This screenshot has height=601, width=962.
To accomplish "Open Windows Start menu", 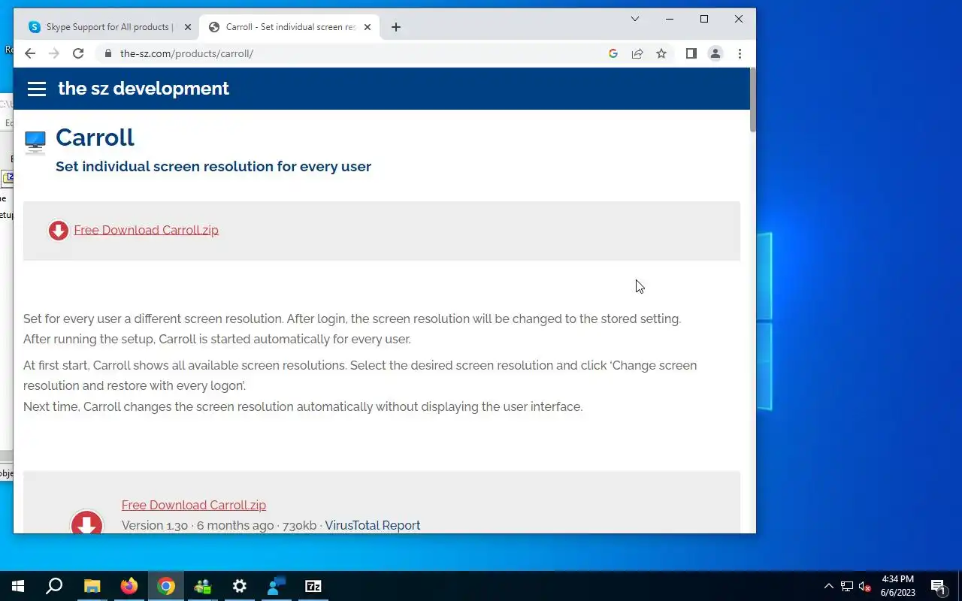I will pos(18,586).
